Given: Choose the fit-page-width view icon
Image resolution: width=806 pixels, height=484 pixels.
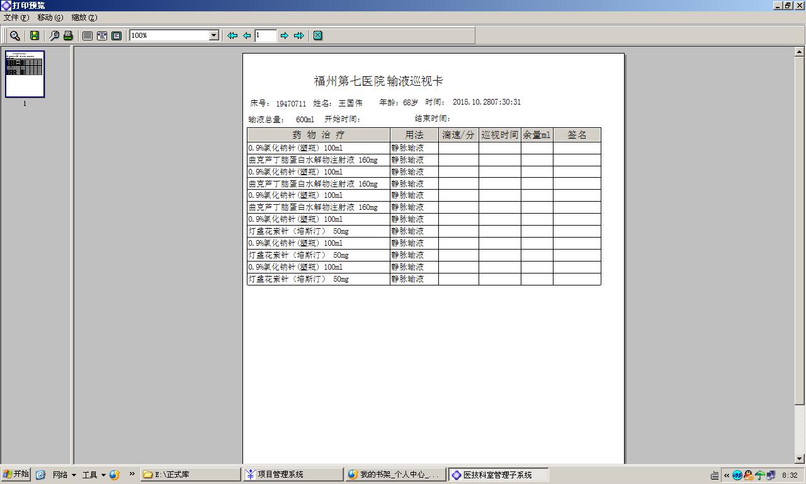Looking at the screenshot, I should coord(102,36).
